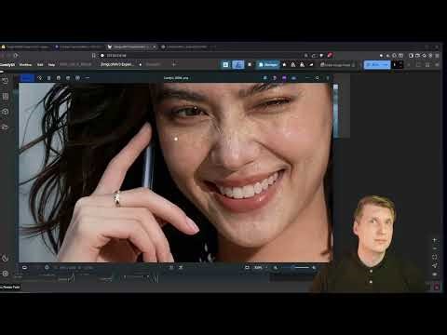
Task: Set the batch count field beside the Run button
Action: tap(398, 64)
